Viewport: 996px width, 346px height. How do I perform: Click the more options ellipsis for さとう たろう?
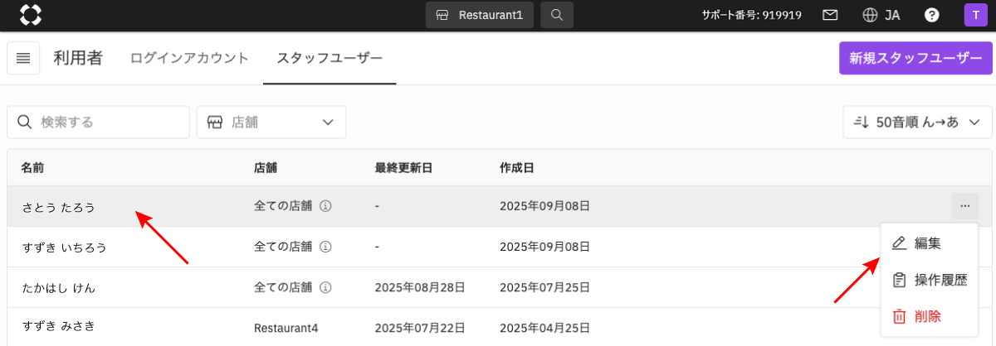(x=964, y=206)
